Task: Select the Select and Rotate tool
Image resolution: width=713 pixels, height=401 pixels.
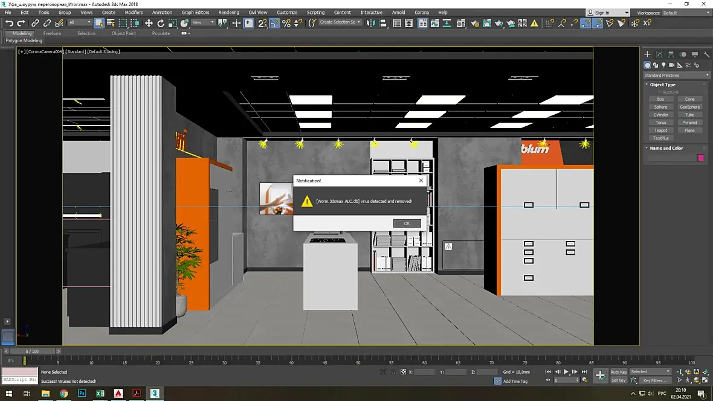Action: tap(161, 23)
